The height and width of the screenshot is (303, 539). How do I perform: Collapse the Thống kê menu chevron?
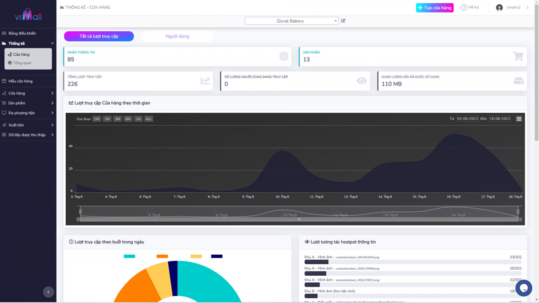tap(52, 44)
